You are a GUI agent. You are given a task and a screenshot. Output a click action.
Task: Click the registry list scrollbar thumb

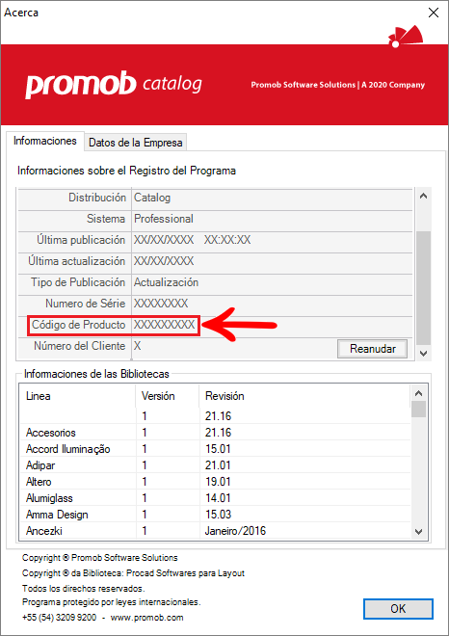(423, 288)
